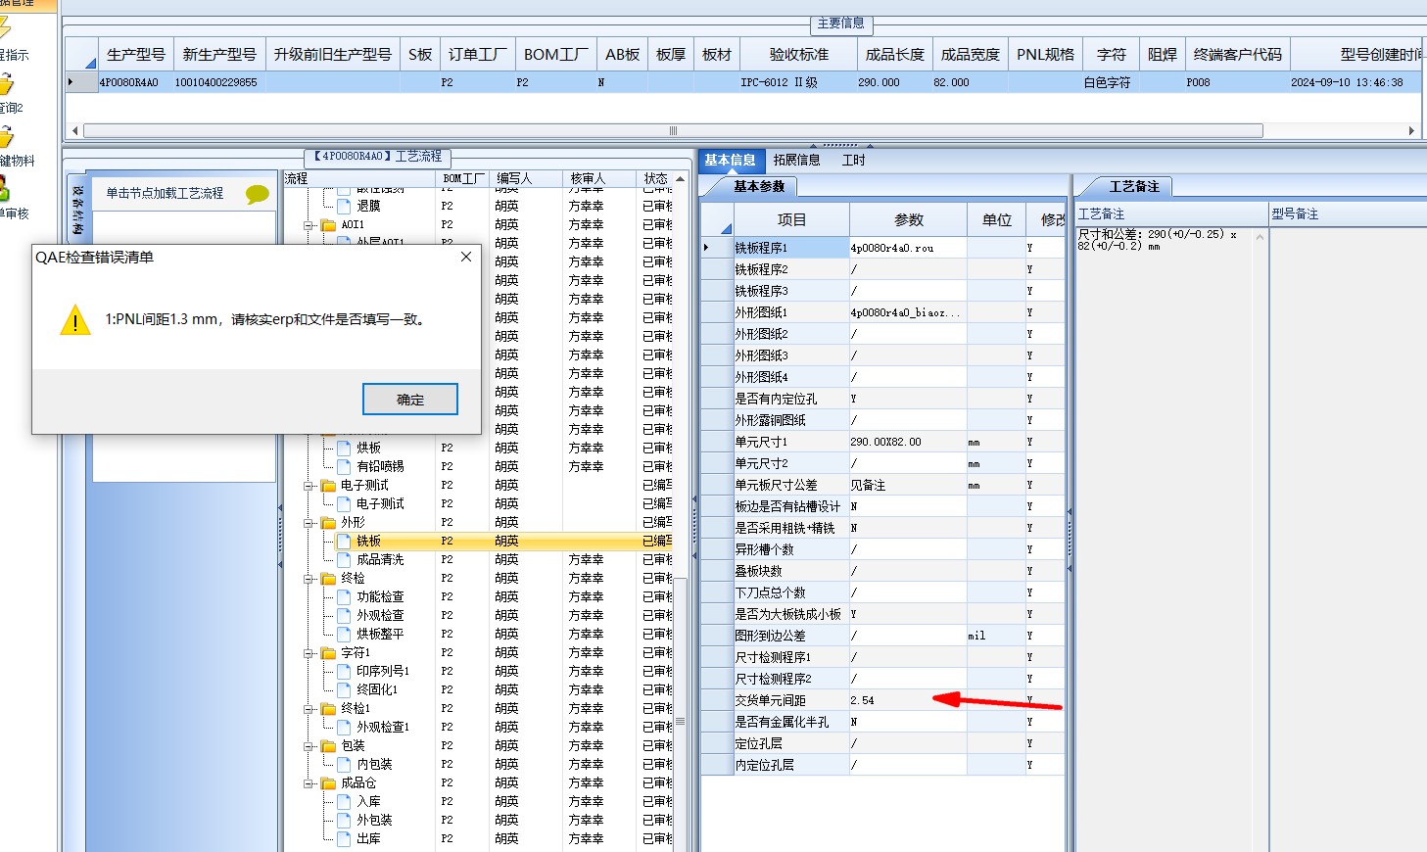Click the document icon of 铣板
The height and width of the screenshot is (852, 1427).
click(x=344, y=541)
